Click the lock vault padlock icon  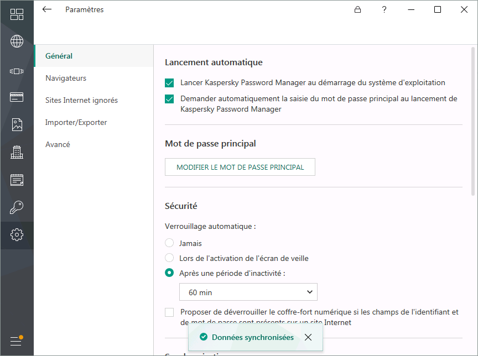click(358, 9)
